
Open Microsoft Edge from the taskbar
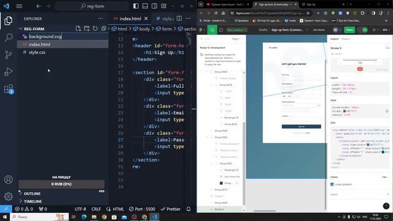pyautogui.click(x=84, y=217)
